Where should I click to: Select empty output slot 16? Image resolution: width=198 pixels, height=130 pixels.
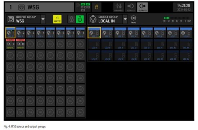(80, 44)
